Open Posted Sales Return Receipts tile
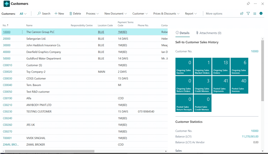Image resolution: width=268 pixels, height=154 pixels. pos(184,103)
